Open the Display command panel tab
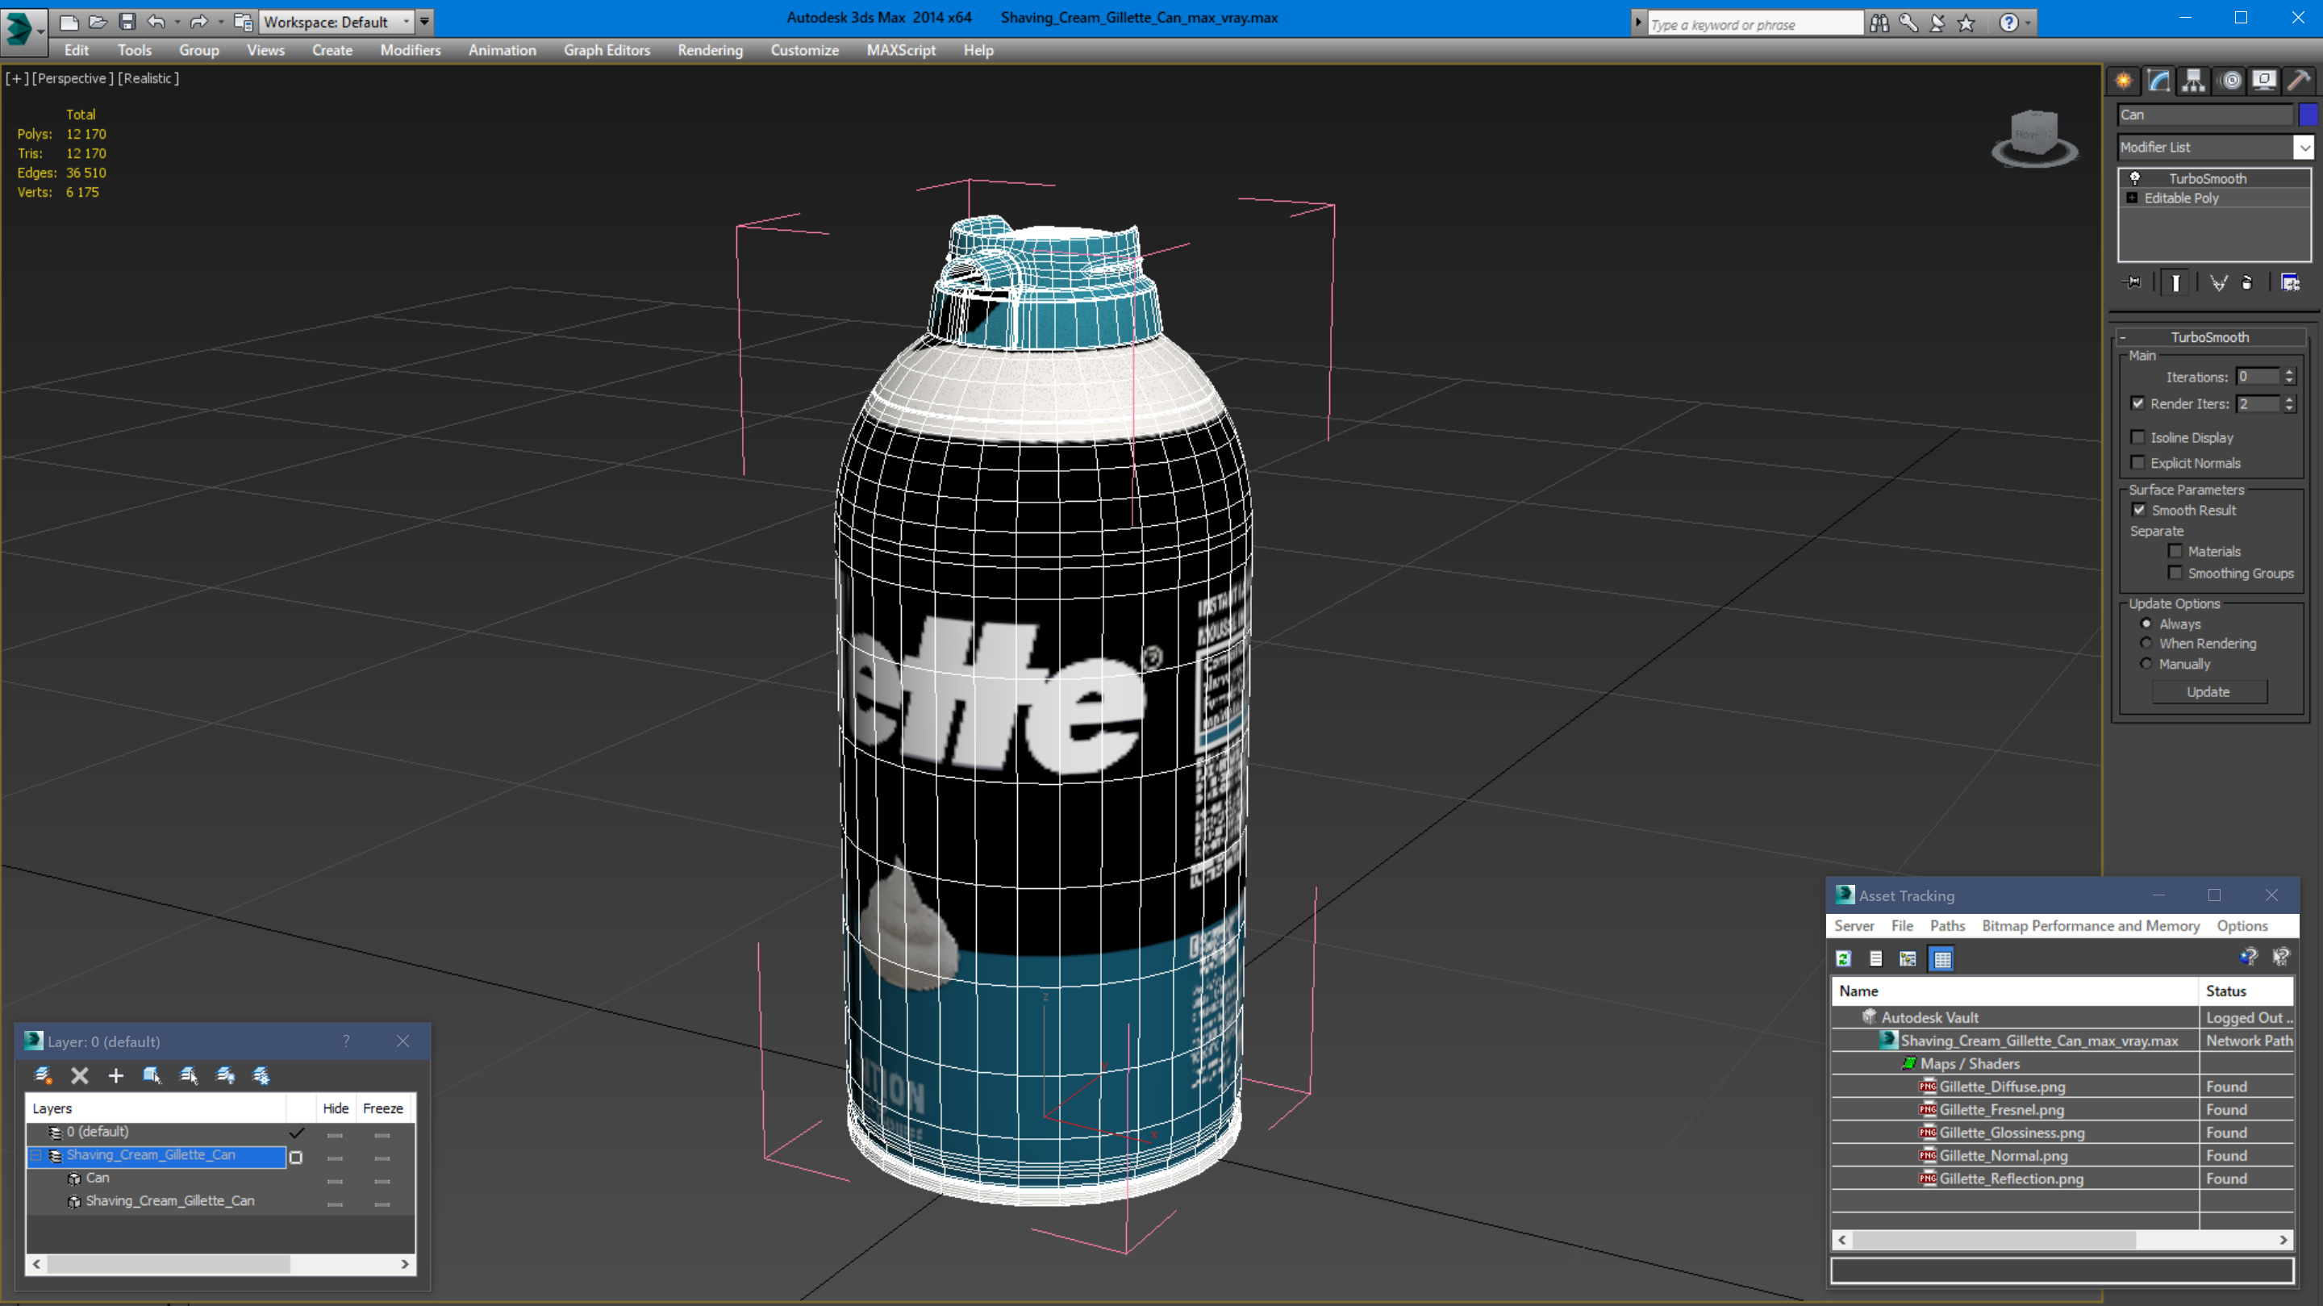The width and height of the screenshot is (2323, 1306). point(2264,81)
